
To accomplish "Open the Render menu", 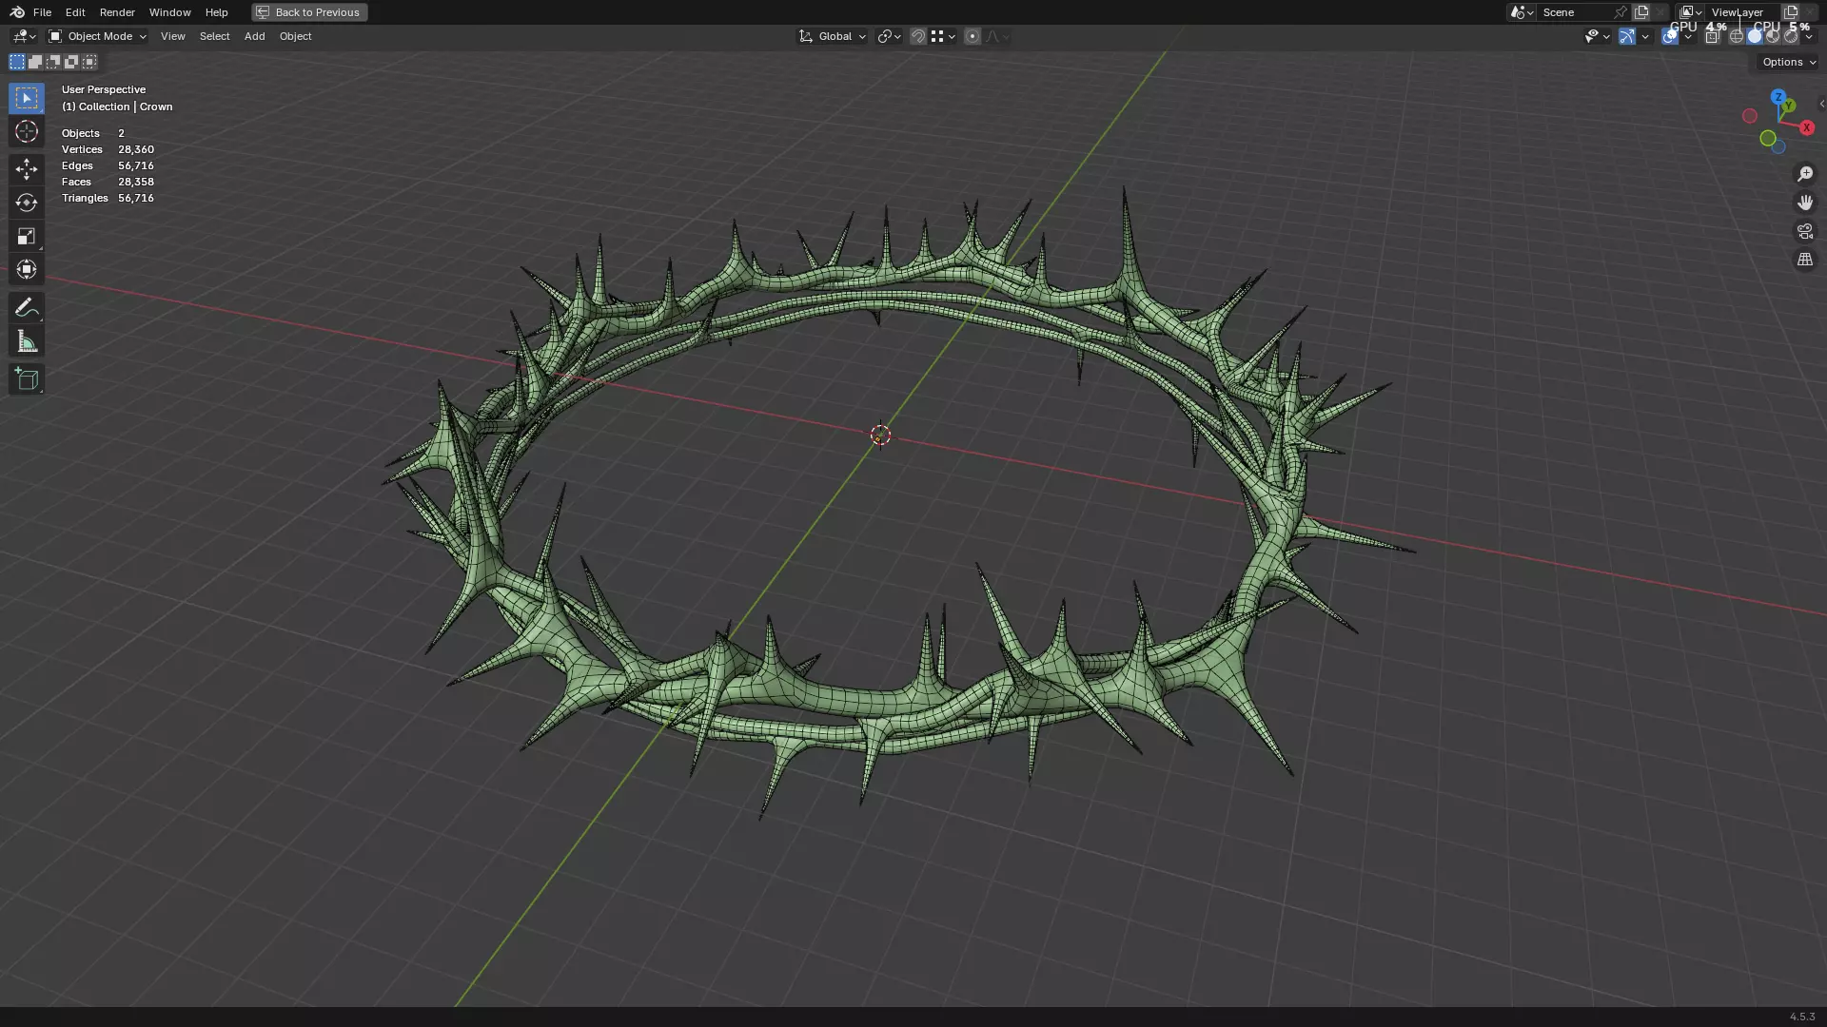I will [117, 12].
